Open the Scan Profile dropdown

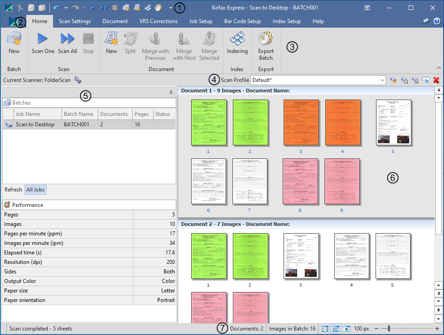383,80
